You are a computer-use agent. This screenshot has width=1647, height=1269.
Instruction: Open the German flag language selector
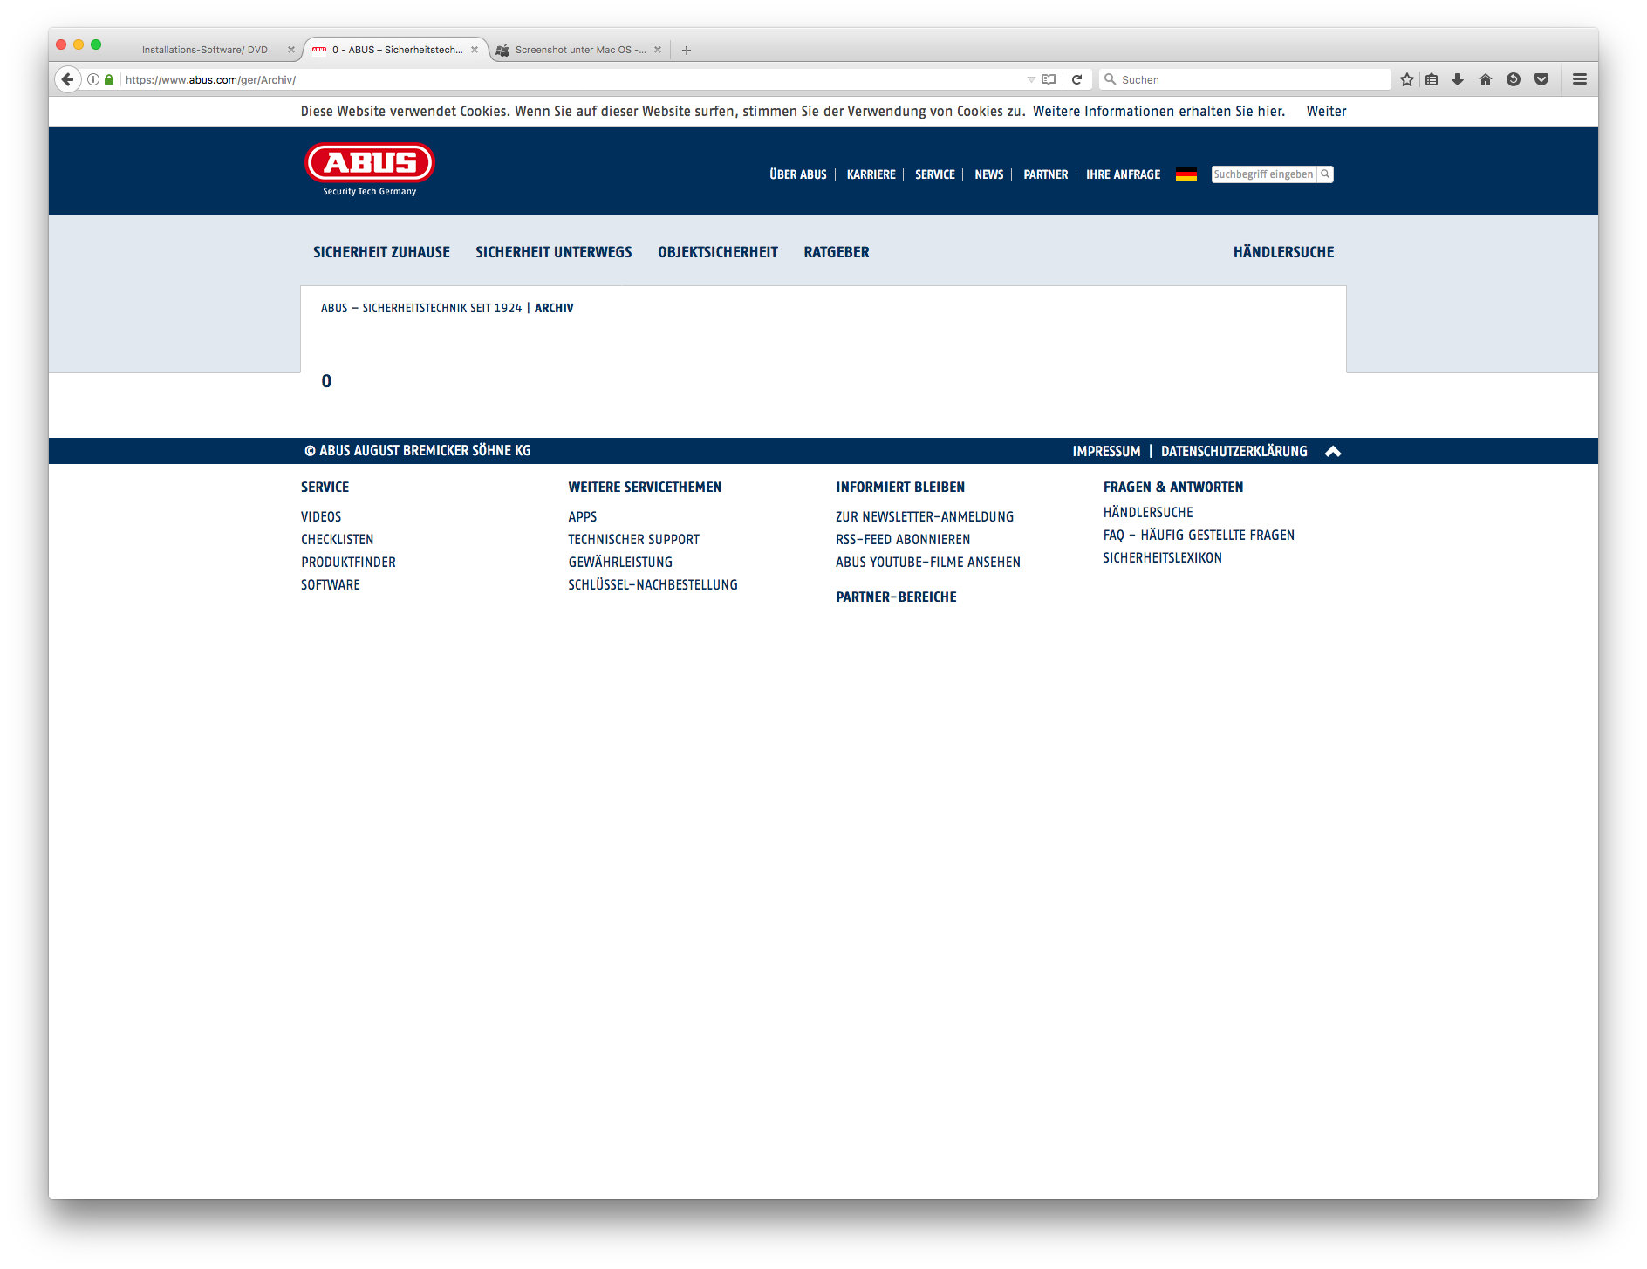(1186, 174)
